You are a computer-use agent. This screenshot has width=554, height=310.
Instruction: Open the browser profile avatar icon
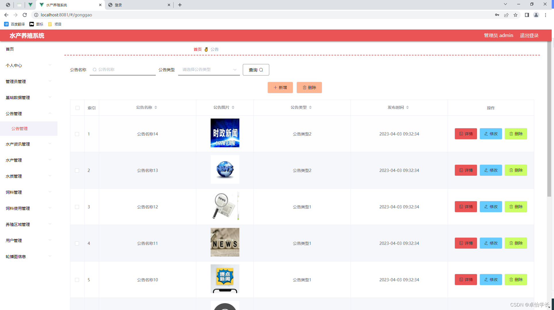[536, 15]
